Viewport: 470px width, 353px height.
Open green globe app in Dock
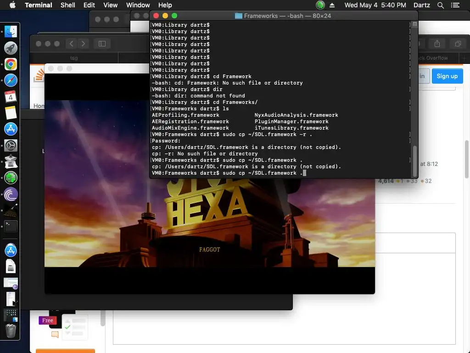[x=11, y=178]
